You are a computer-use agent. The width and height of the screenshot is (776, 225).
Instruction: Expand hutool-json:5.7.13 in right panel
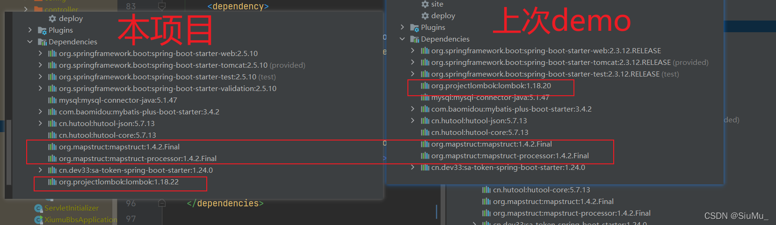[413, 121]
